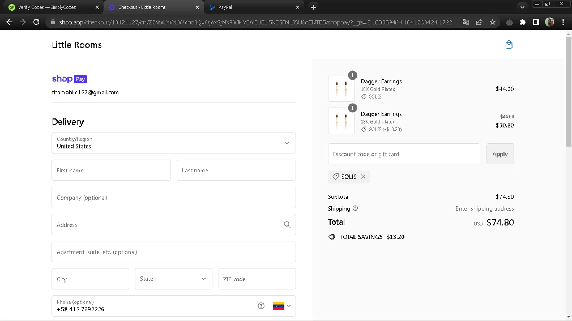Click the TOTAL SAVINGS $13.20 text
Viewport: 572px width, 321px height.
pos(372,237)
